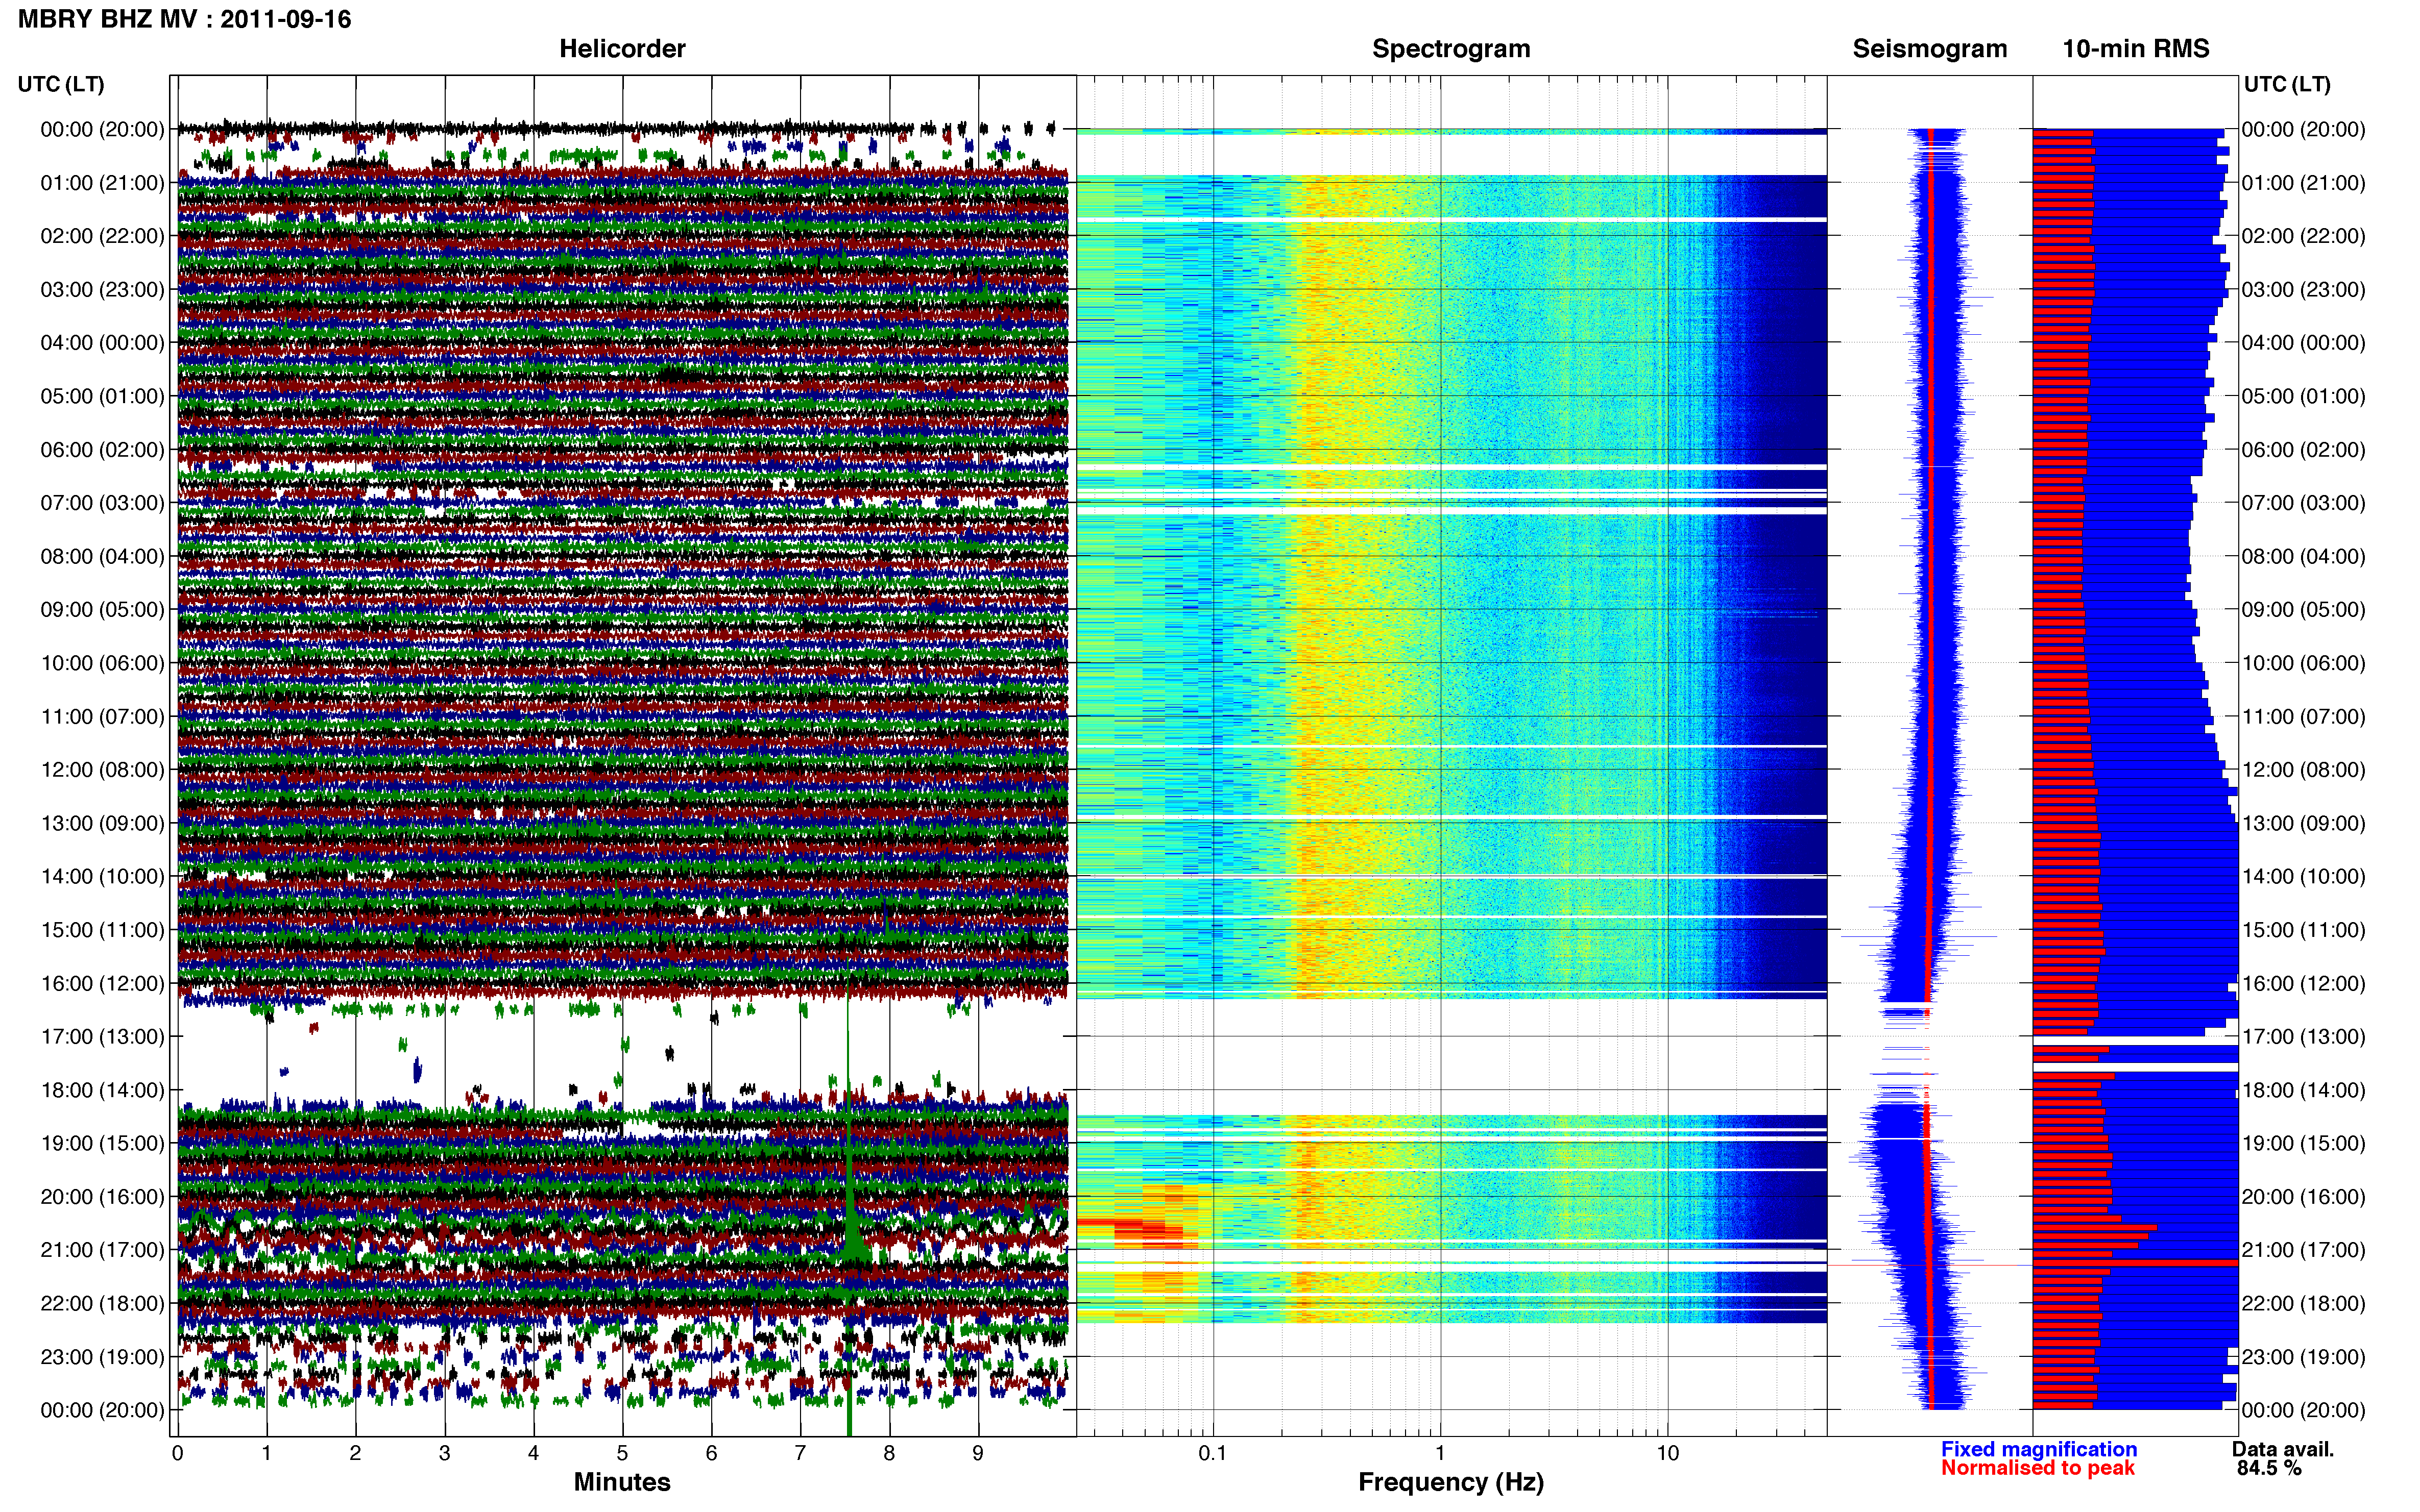Click left-axis time label '04:00 (00:00)'

point(102,342)
